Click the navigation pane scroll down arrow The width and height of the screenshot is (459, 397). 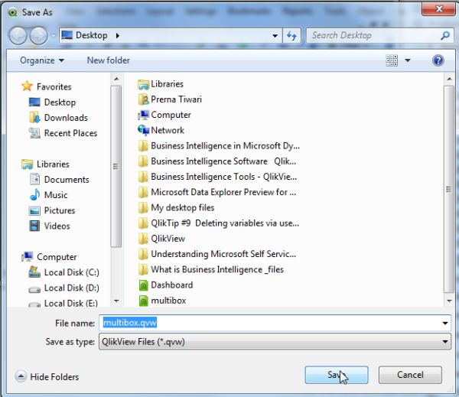click(116, 301)
